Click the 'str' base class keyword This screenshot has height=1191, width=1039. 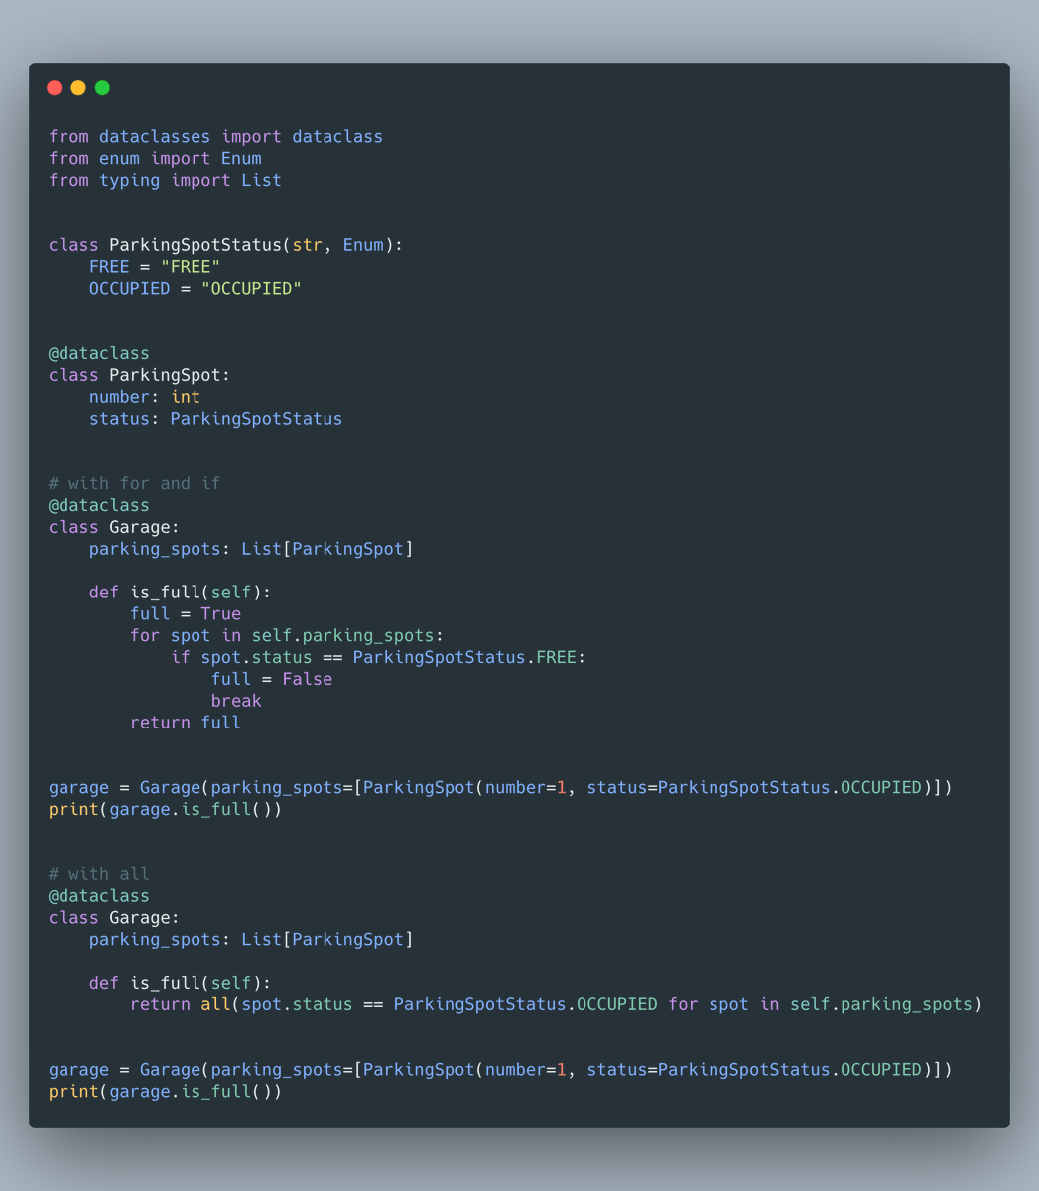(x=308, y=245)
